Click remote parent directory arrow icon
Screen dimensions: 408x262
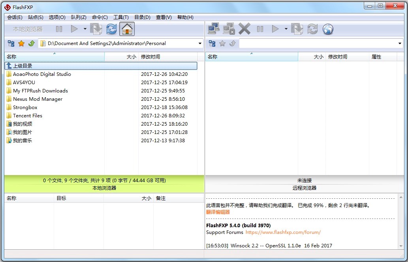tap(232, 43)
